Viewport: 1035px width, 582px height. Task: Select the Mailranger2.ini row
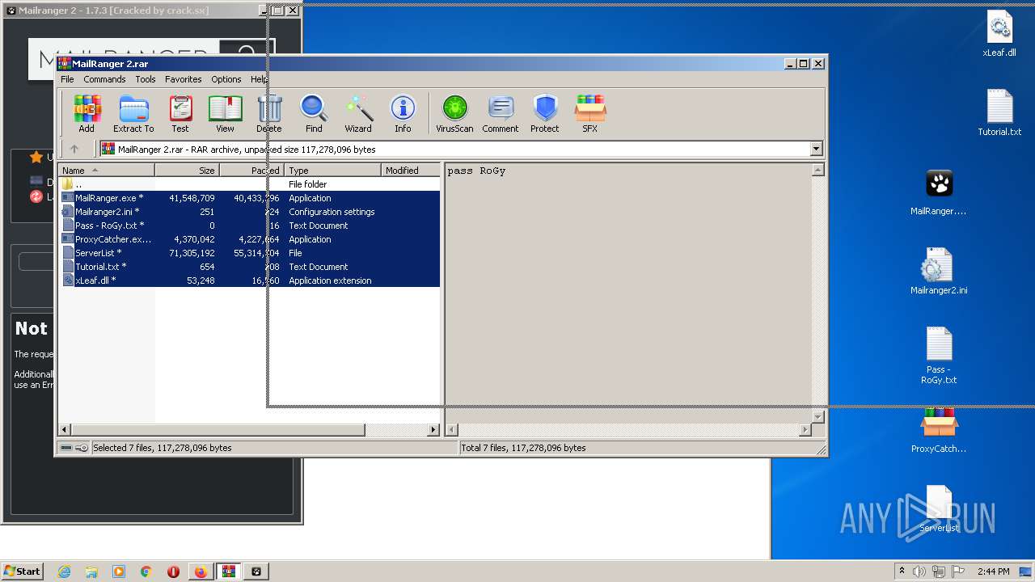click(250, 212)
